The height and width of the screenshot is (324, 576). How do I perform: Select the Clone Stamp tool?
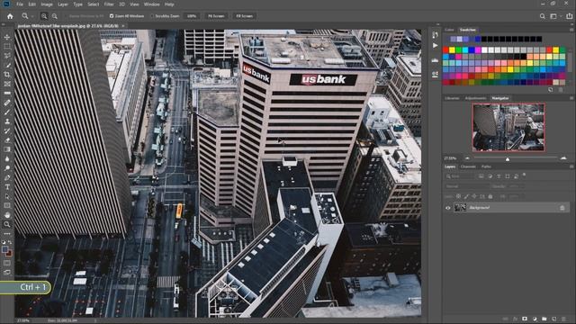(x=7, y=121)
